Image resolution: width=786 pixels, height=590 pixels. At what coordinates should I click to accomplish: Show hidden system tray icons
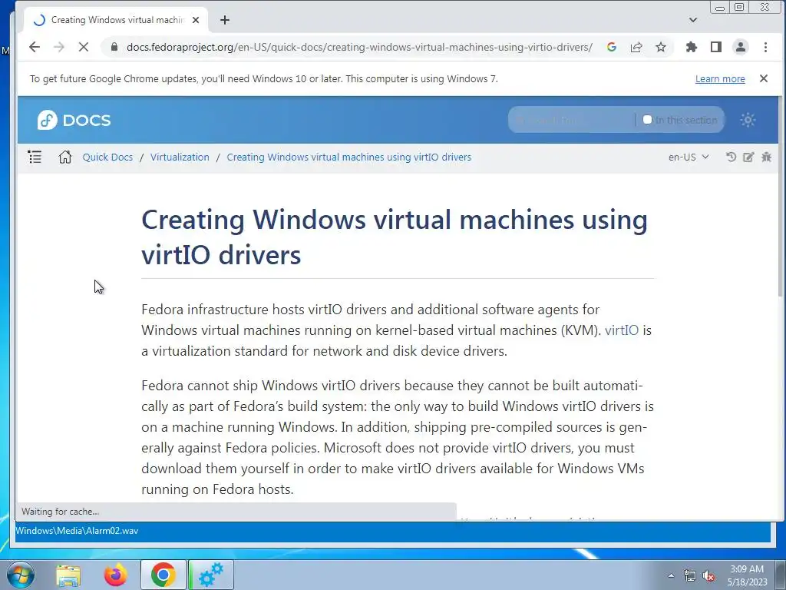coord(671,575)
